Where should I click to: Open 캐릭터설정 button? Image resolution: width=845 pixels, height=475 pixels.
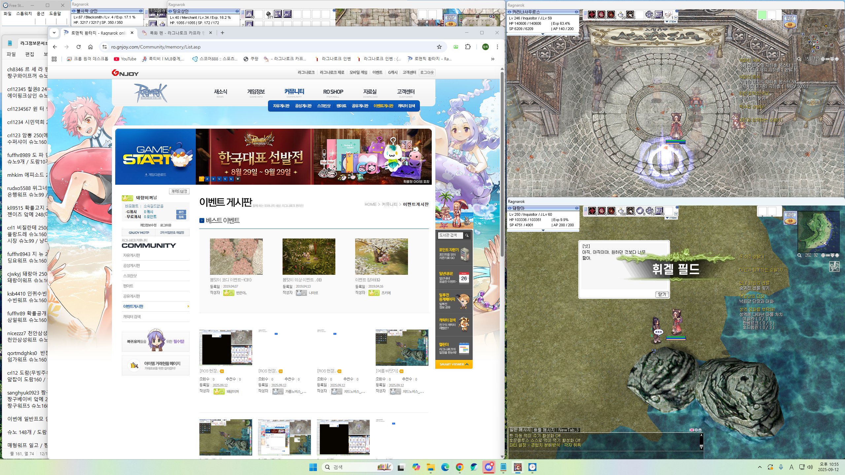click(x=179, y=191)
